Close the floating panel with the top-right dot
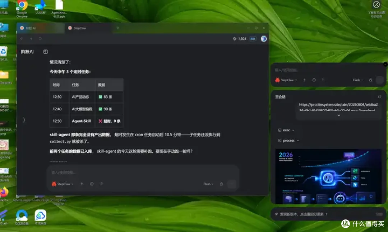The height and width of the screenshot is (232, 388). pos(385,64)
